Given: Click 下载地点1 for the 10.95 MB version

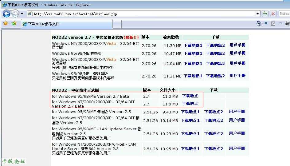Looking at the screenshot, I should point(190,148).
